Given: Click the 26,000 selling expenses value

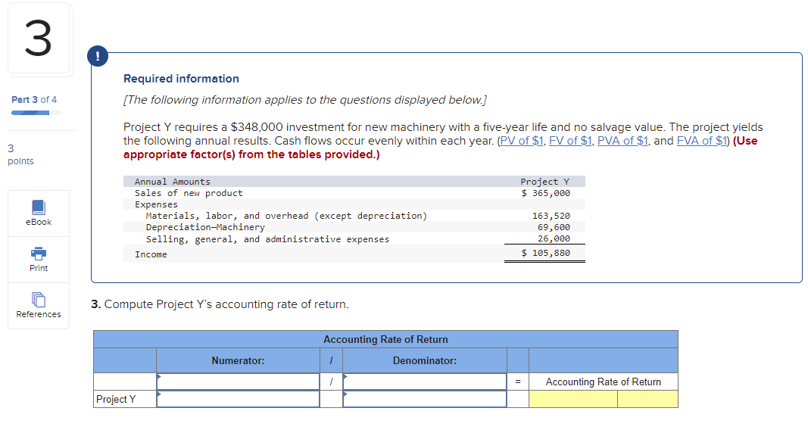Looking at the screenshot, I should 554,238.
